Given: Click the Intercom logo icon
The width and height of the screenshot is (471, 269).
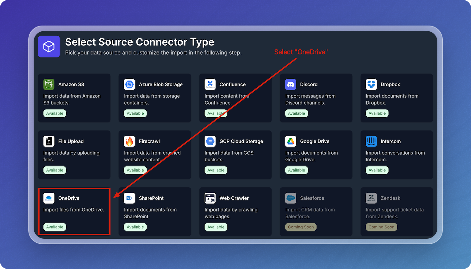Looking at the screenshot, I should coord(371,141).
